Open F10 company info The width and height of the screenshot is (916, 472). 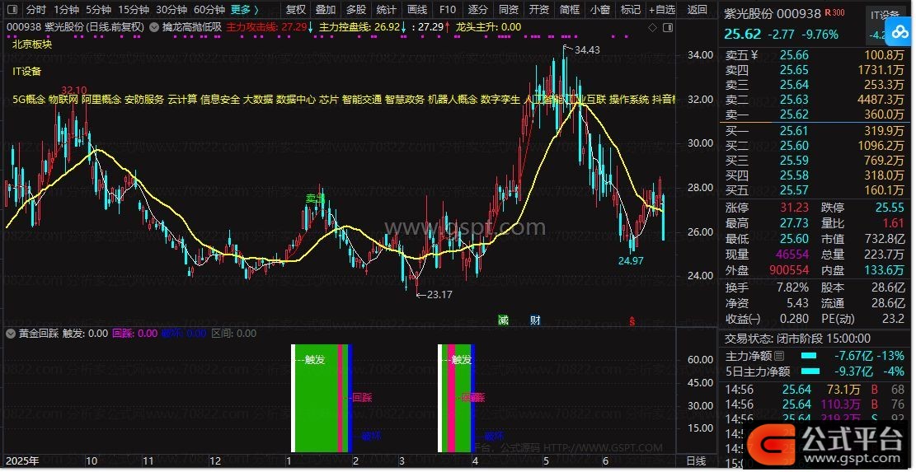coord(447,9)
